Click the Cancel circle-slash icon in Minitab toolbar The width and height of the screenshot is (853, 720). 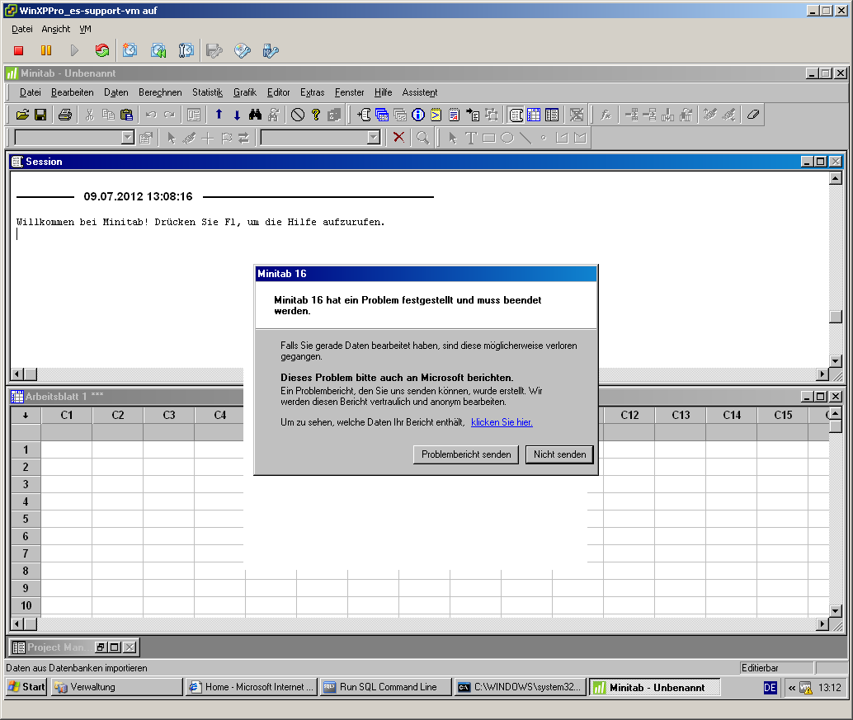point(298,115)
